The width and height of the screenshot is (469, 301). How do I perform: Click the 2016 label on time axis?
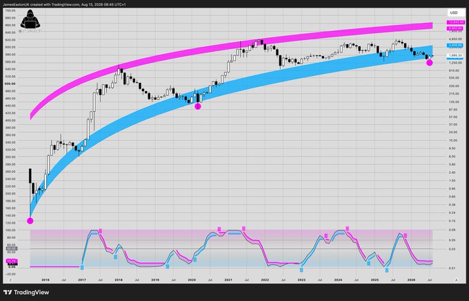[46, 280]
